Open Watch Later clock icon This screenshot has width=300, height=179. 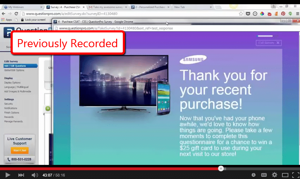[253, 175]
